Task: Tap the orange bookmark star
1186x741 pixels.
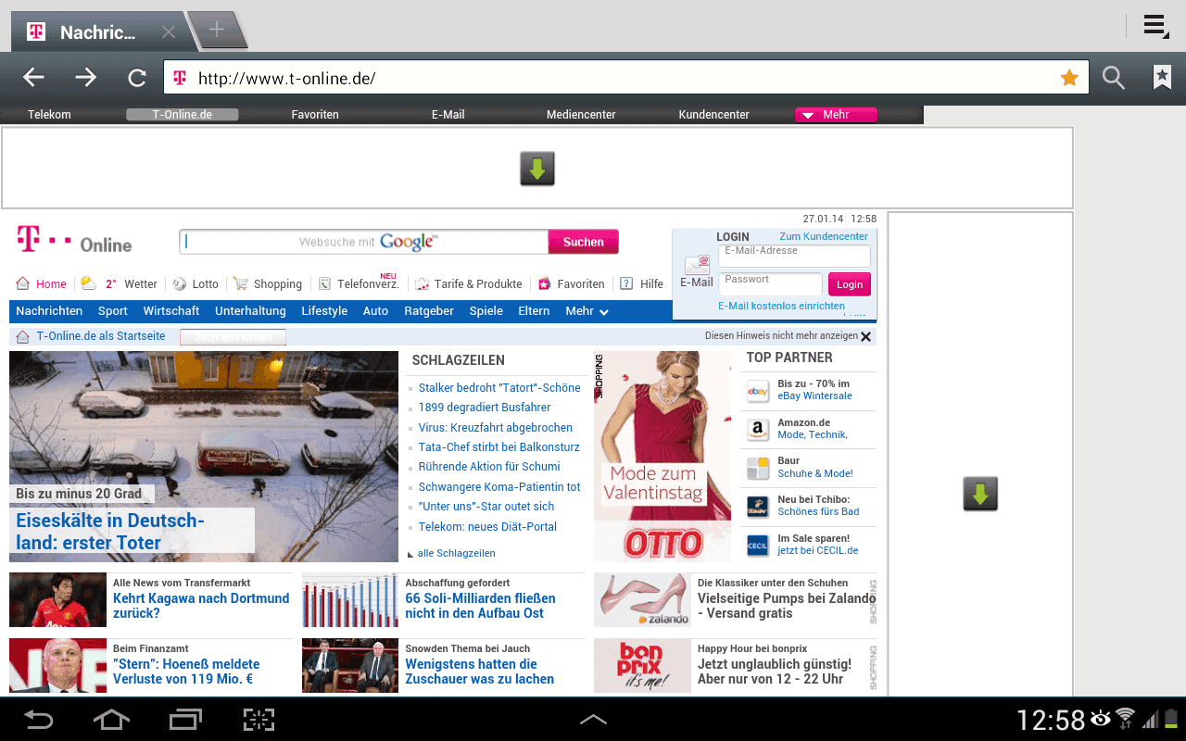Action: coord(1069,78)
